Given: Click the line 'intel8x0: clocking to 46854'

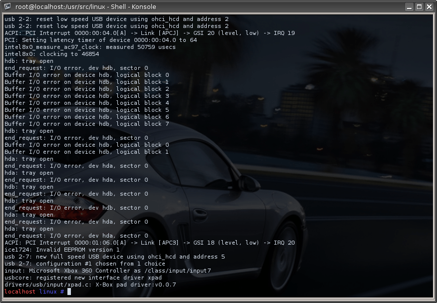Looking at the screenshot, I should (52, 54).
